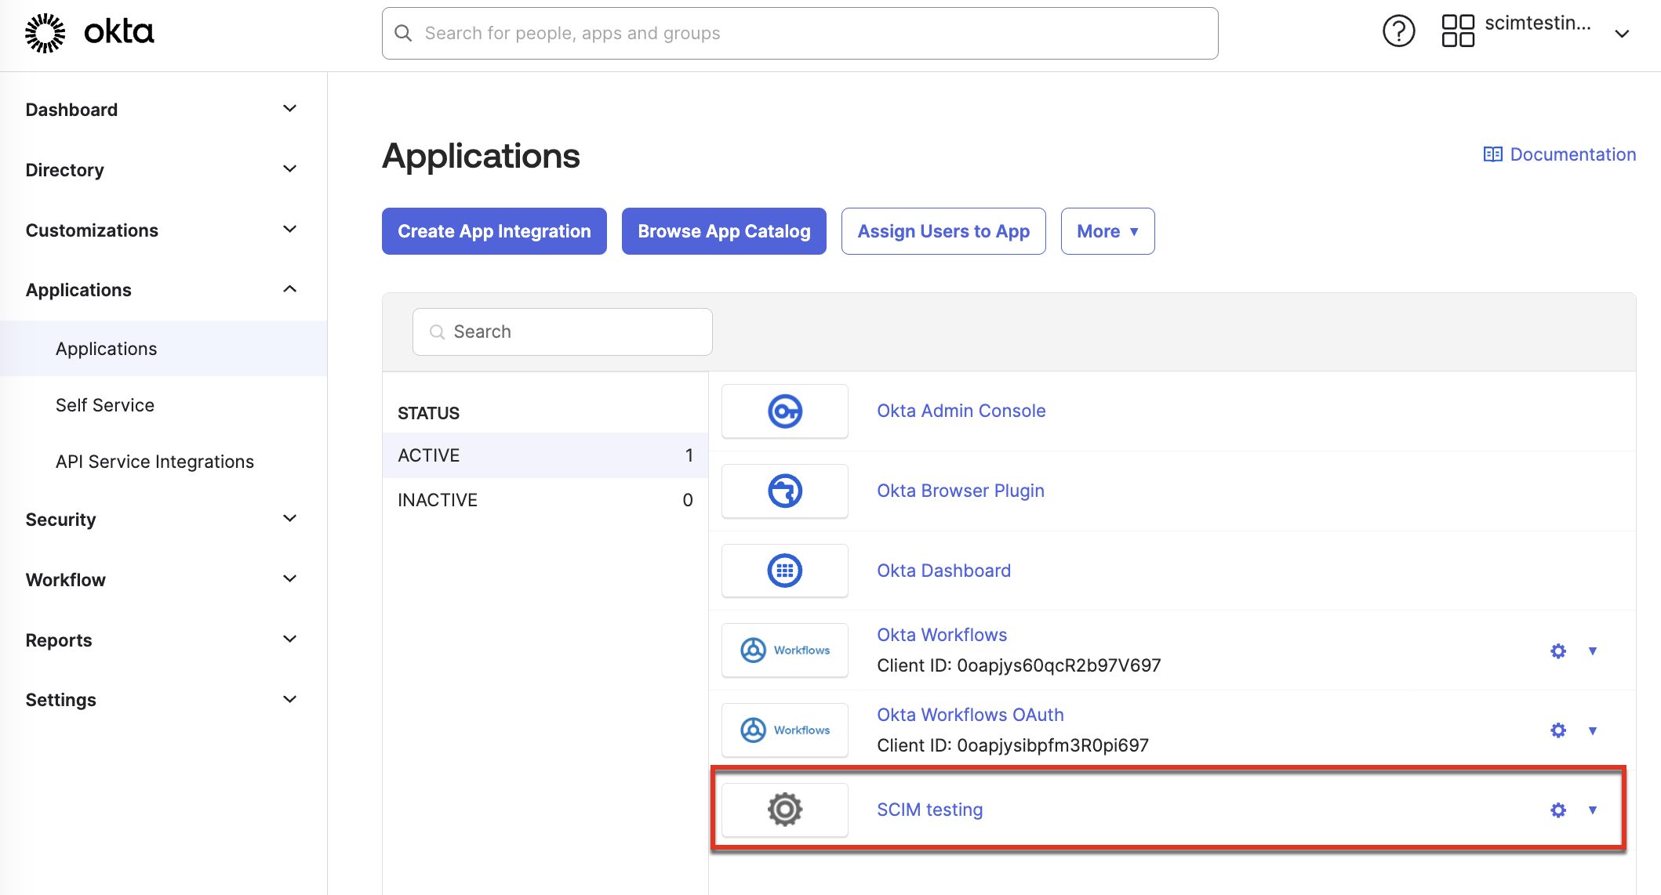Open settings gear for SCIM testing app
Viewport: 1661px width, 895px height.
[1557, 810]
